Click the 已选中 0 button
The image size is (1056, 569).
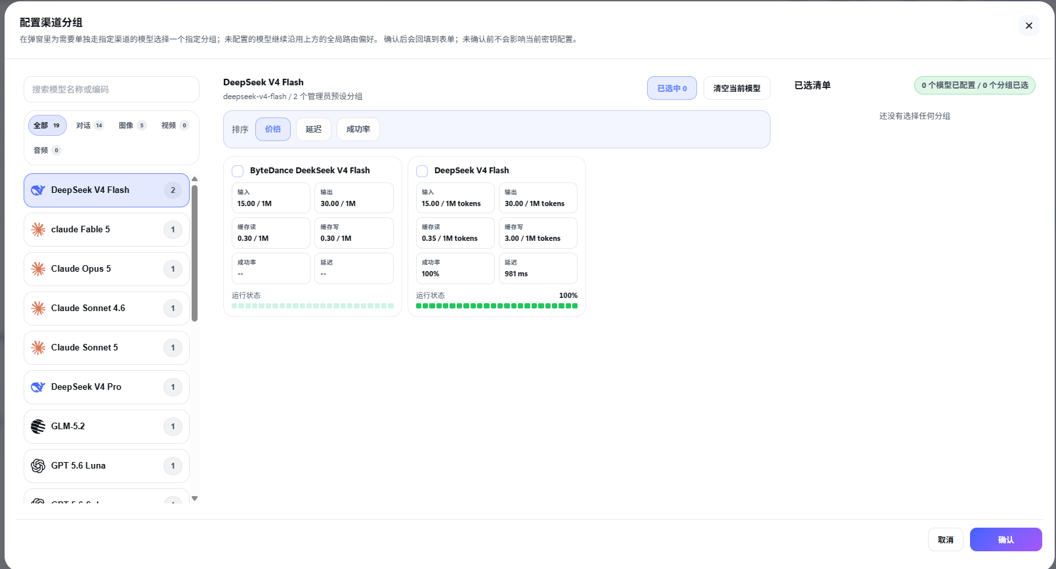click(x=672, y=88)
